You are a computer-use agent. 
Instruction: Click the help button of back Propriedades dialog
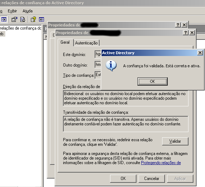[x=178, y=25]
